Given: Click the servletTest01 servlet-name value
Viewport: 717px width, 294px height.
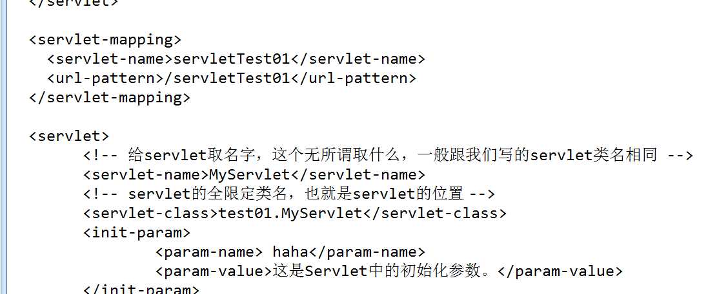Looking at the screenshot, I should pos(230,59).
